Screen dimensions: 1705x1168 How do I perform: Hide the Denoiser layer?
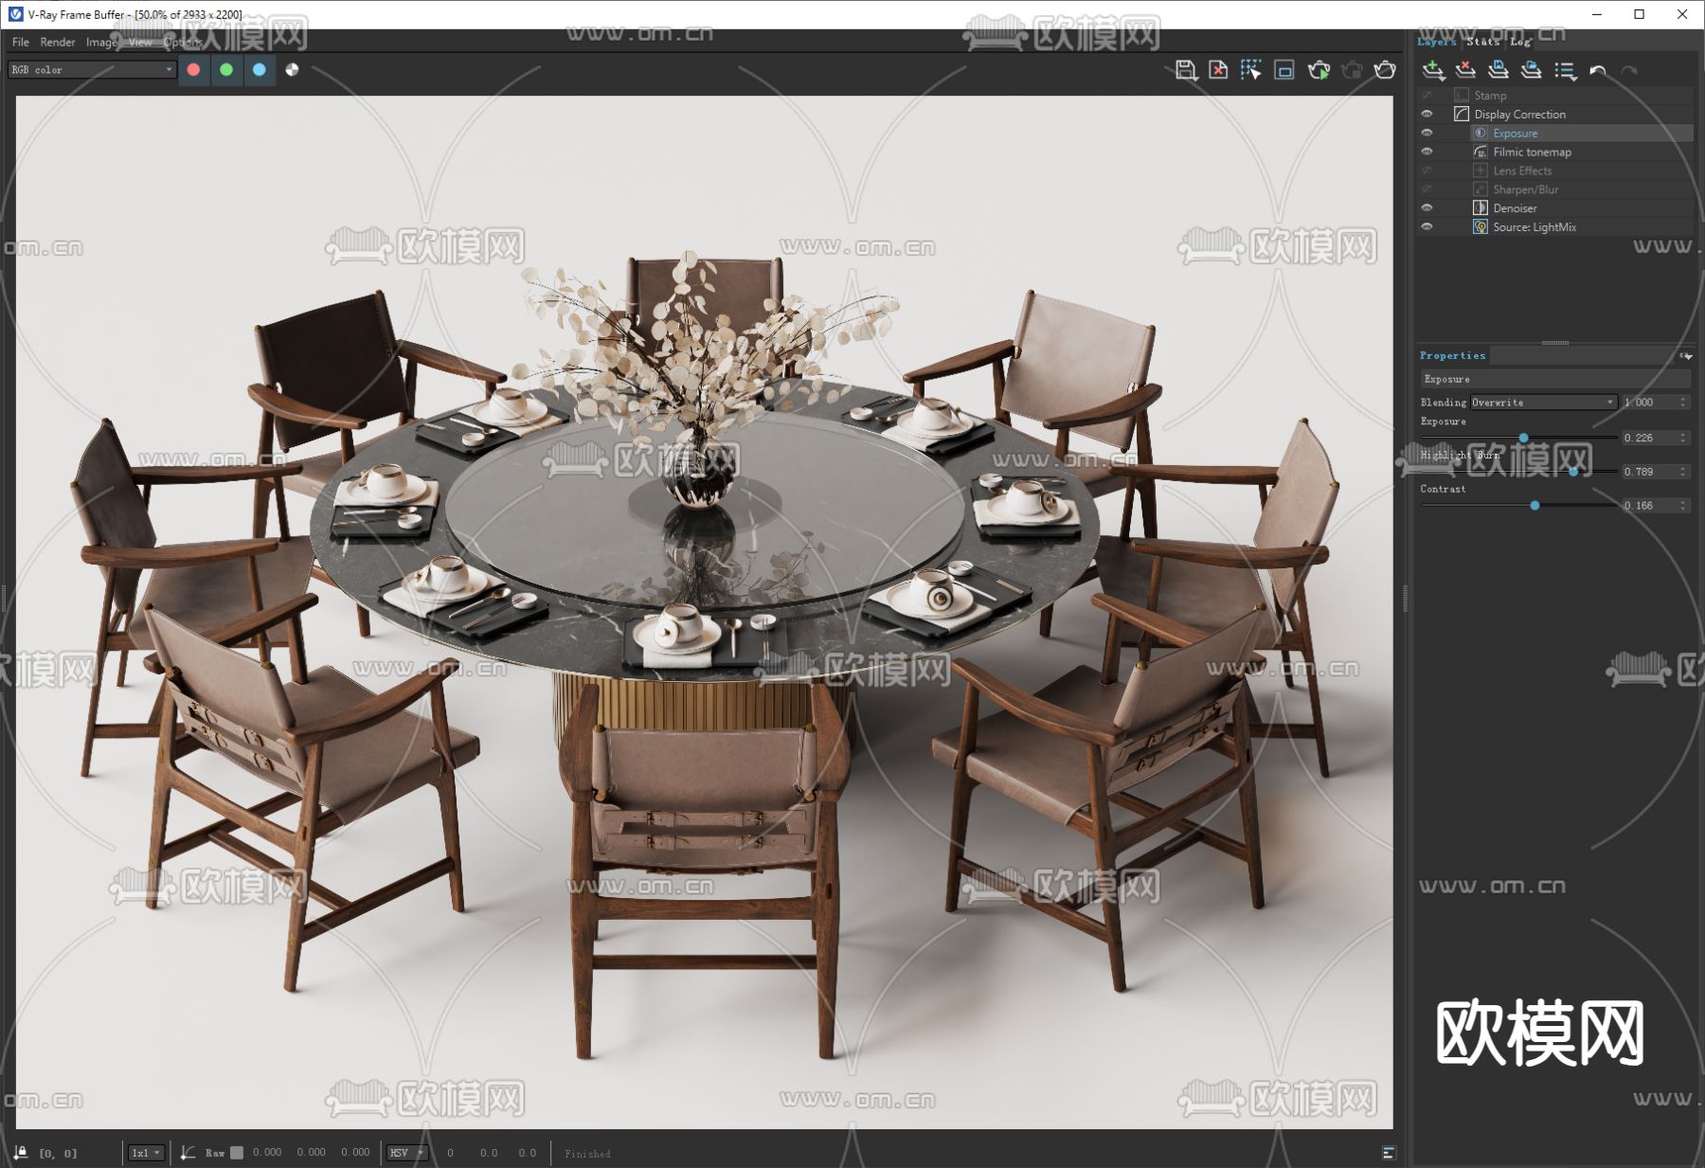pyautogui.click(x=1427, y=207)
